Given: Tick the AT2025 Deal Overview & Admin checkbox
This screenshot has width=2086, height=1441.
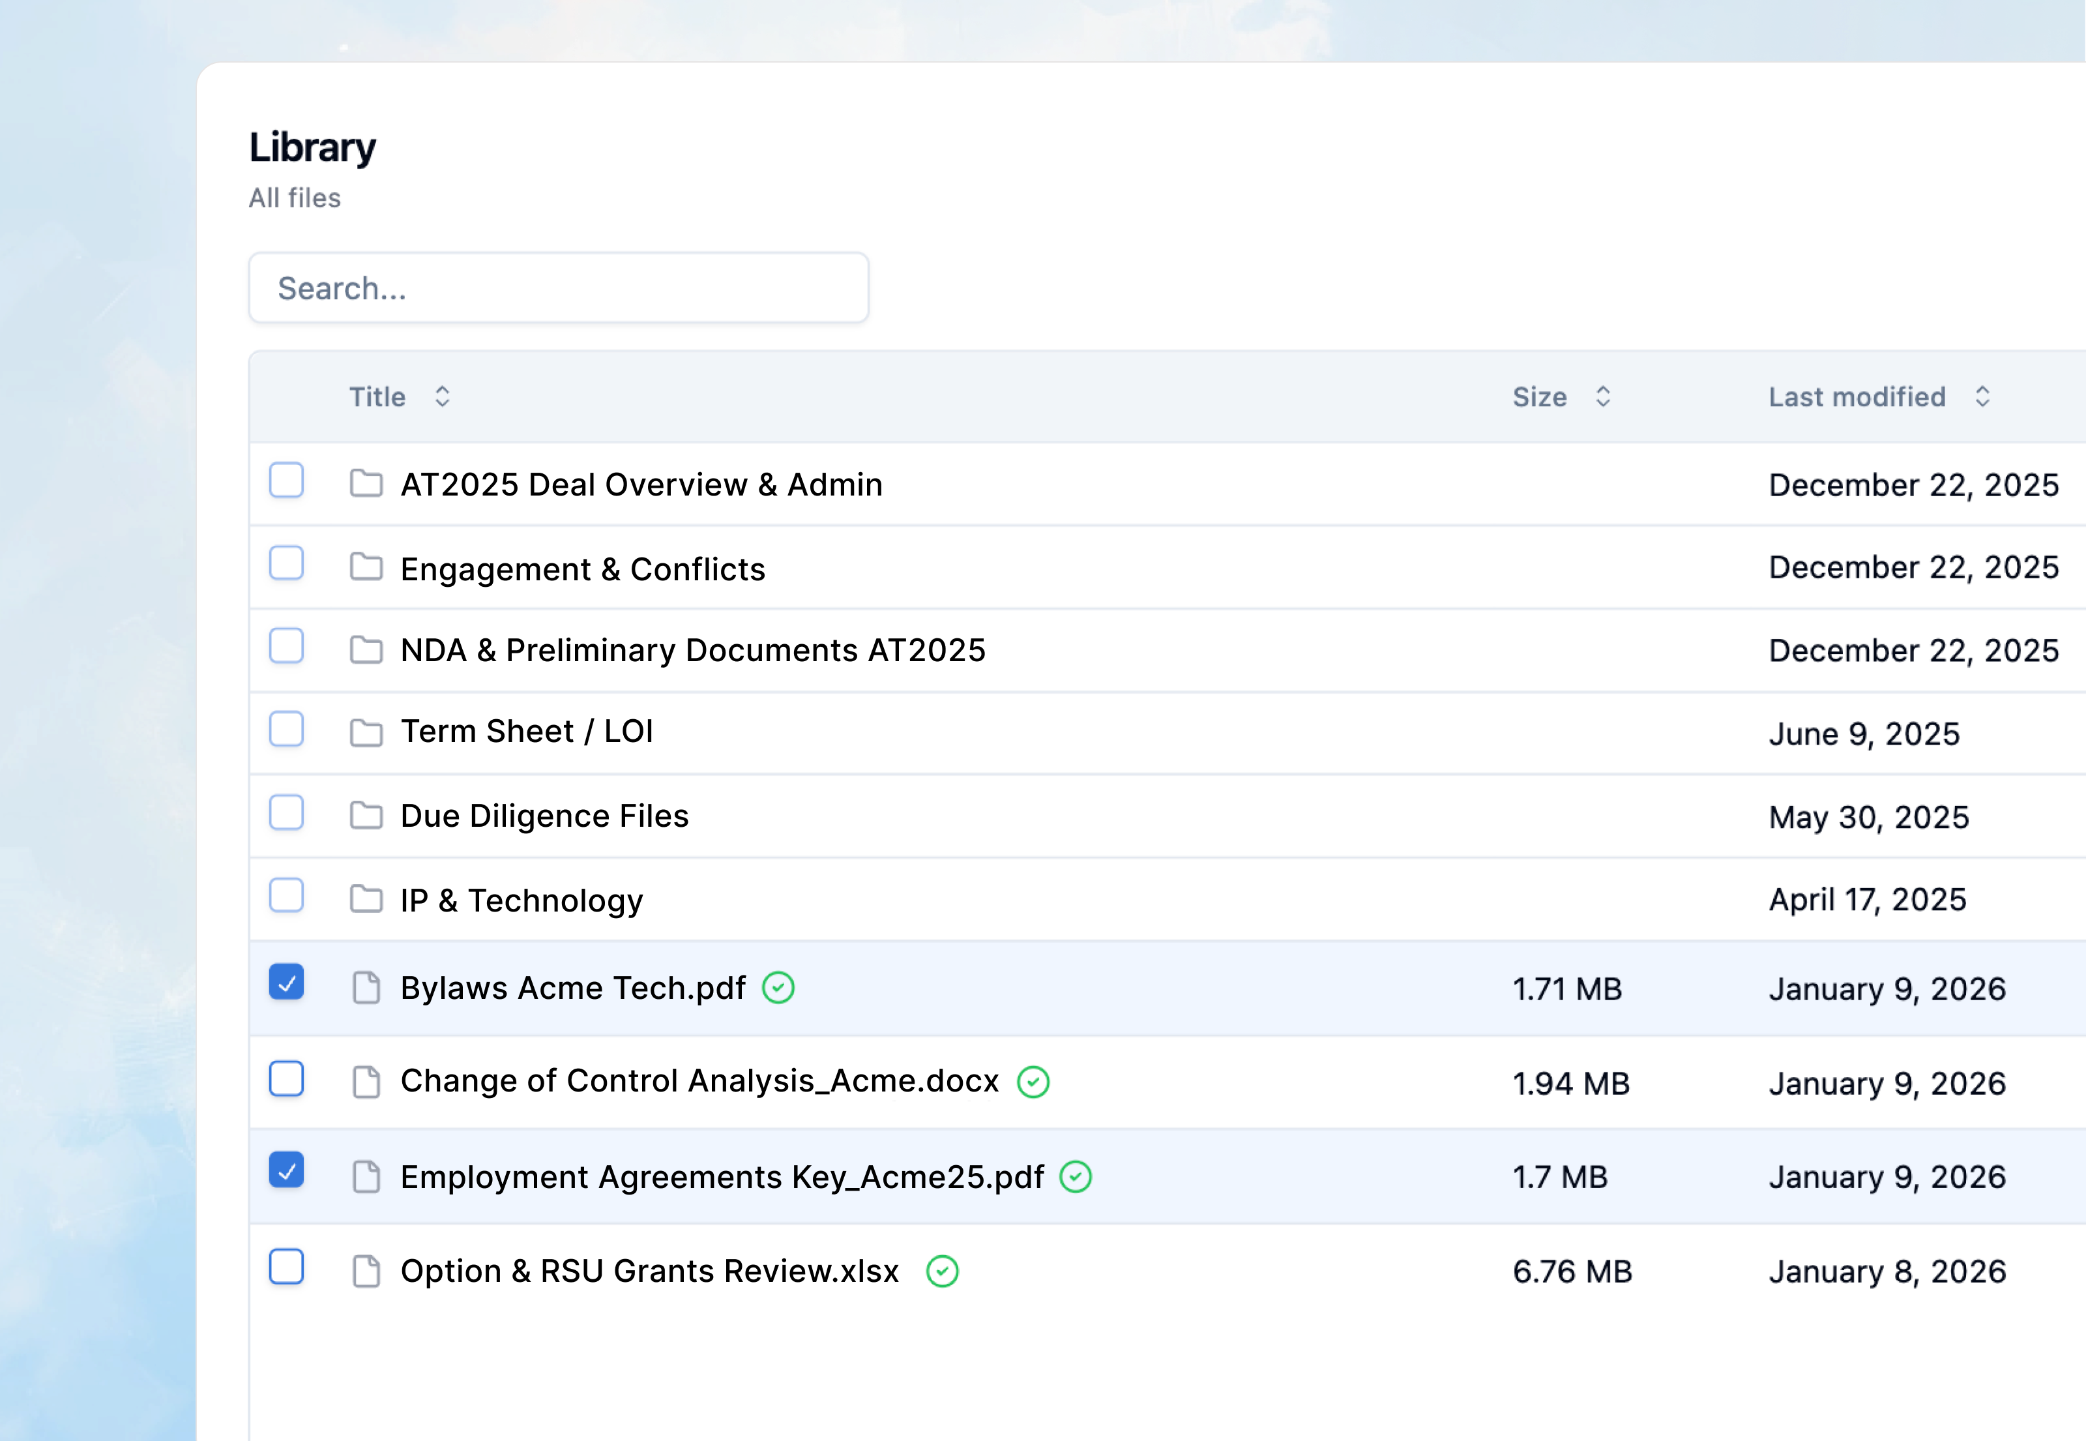Looking at the screenshot, I should [x=286, y=481].
